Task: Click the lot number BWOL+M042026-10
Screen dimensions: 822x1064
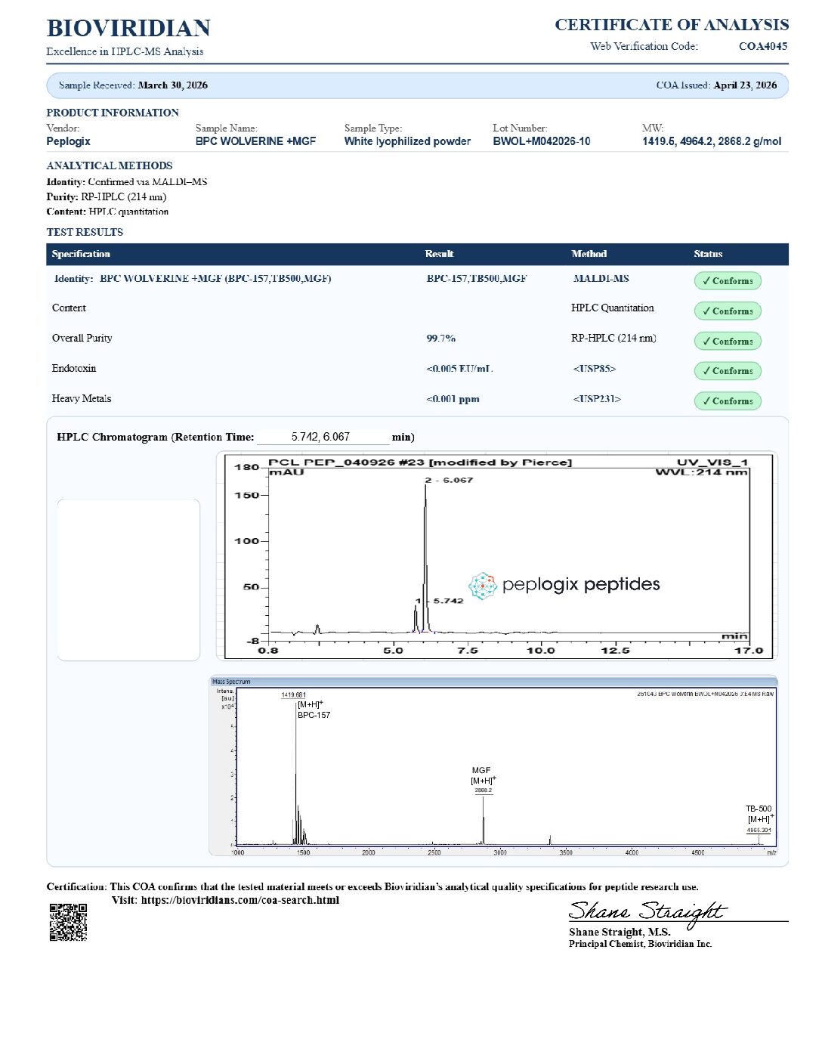Action: (x=542, y=141)
